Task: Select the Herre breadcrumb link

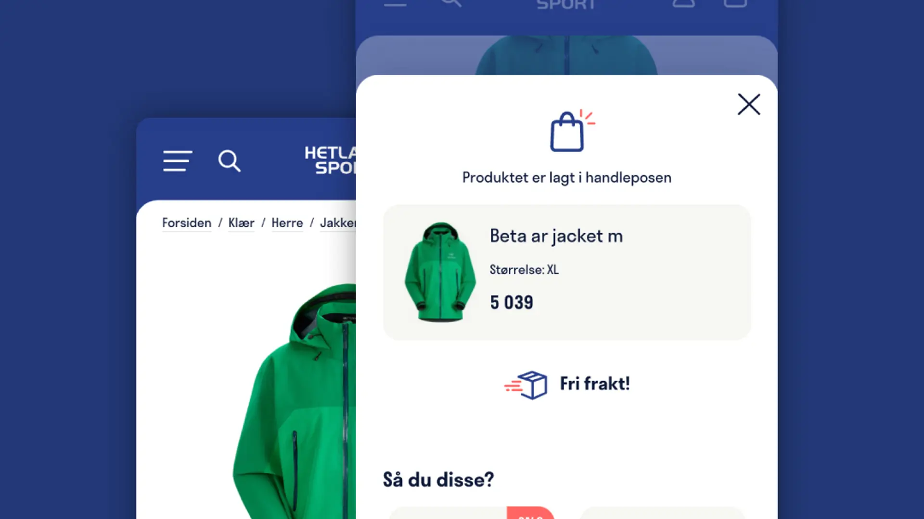Action: [287, 223]
